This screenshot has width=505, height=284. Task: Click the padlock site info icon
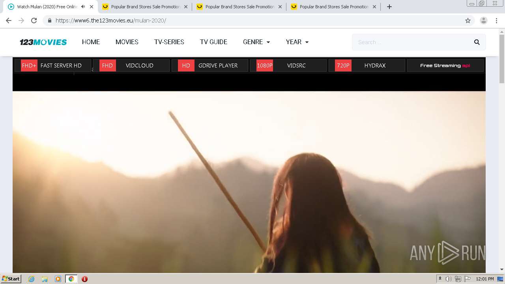(49, 21)
